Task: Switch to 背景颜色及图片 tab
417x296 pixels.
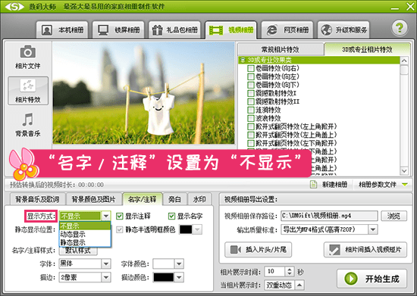Action: [93, 199]
